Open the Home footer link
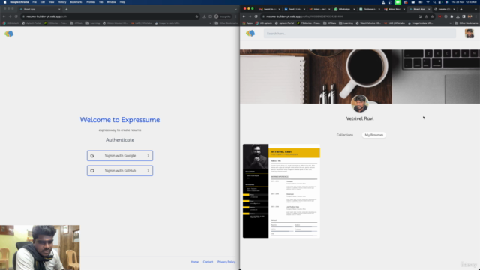Screen dimensions: 480x270 coord(195,262)
